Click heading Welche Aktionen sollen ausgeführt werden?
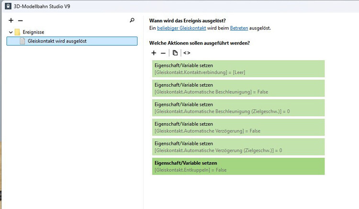The height and width of the screenshot is (209, 359). [x=200, y=43]
